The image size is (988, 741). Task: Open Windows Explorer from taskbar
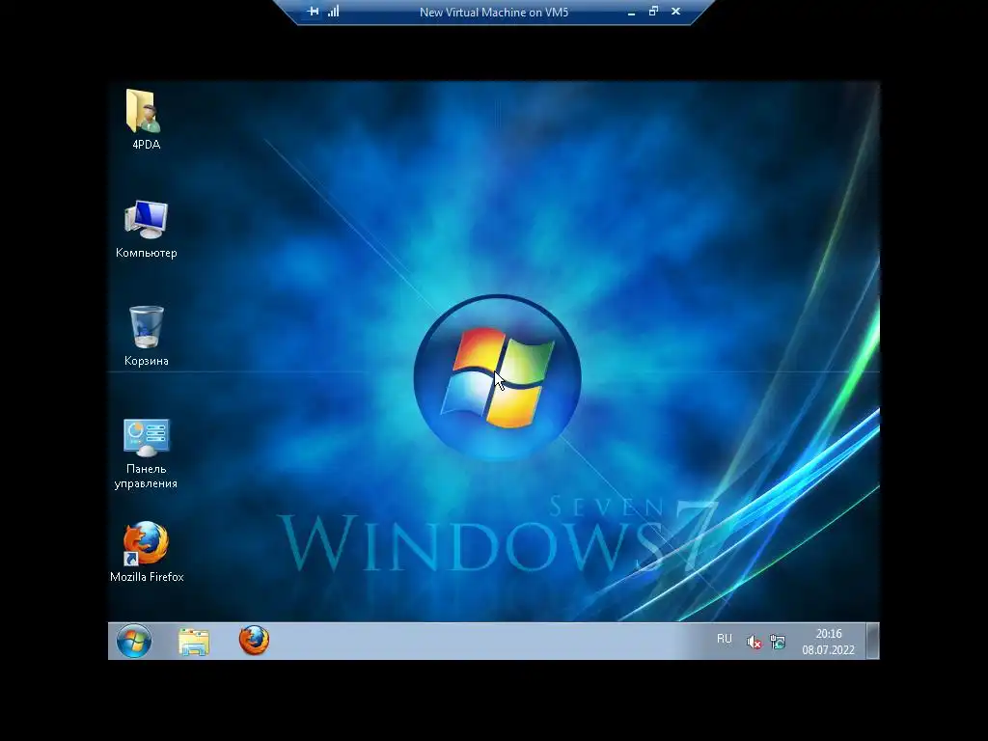[x=193, y=642]
